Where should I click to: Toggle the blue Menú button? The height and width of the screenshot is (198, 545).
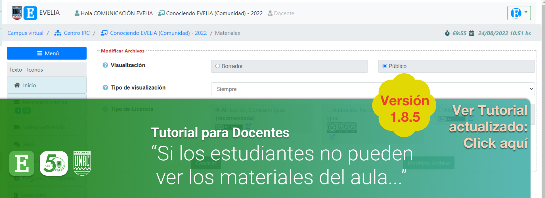tap(47, 53)
